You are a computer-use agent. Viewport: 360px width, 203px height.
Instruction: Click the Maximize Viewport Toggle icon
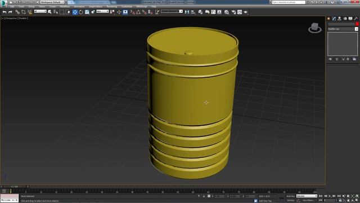357,201
